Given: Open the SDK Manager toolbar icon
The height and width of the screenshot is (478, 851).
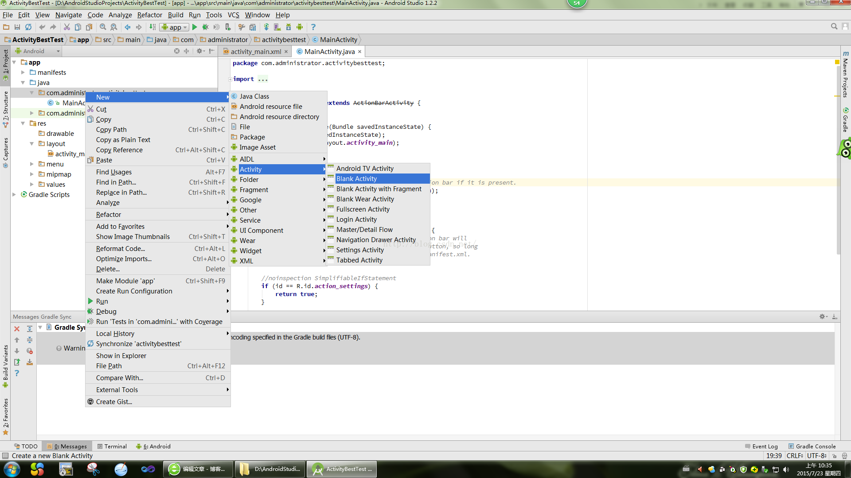Looking at the screenshot, I should [289, 27].
